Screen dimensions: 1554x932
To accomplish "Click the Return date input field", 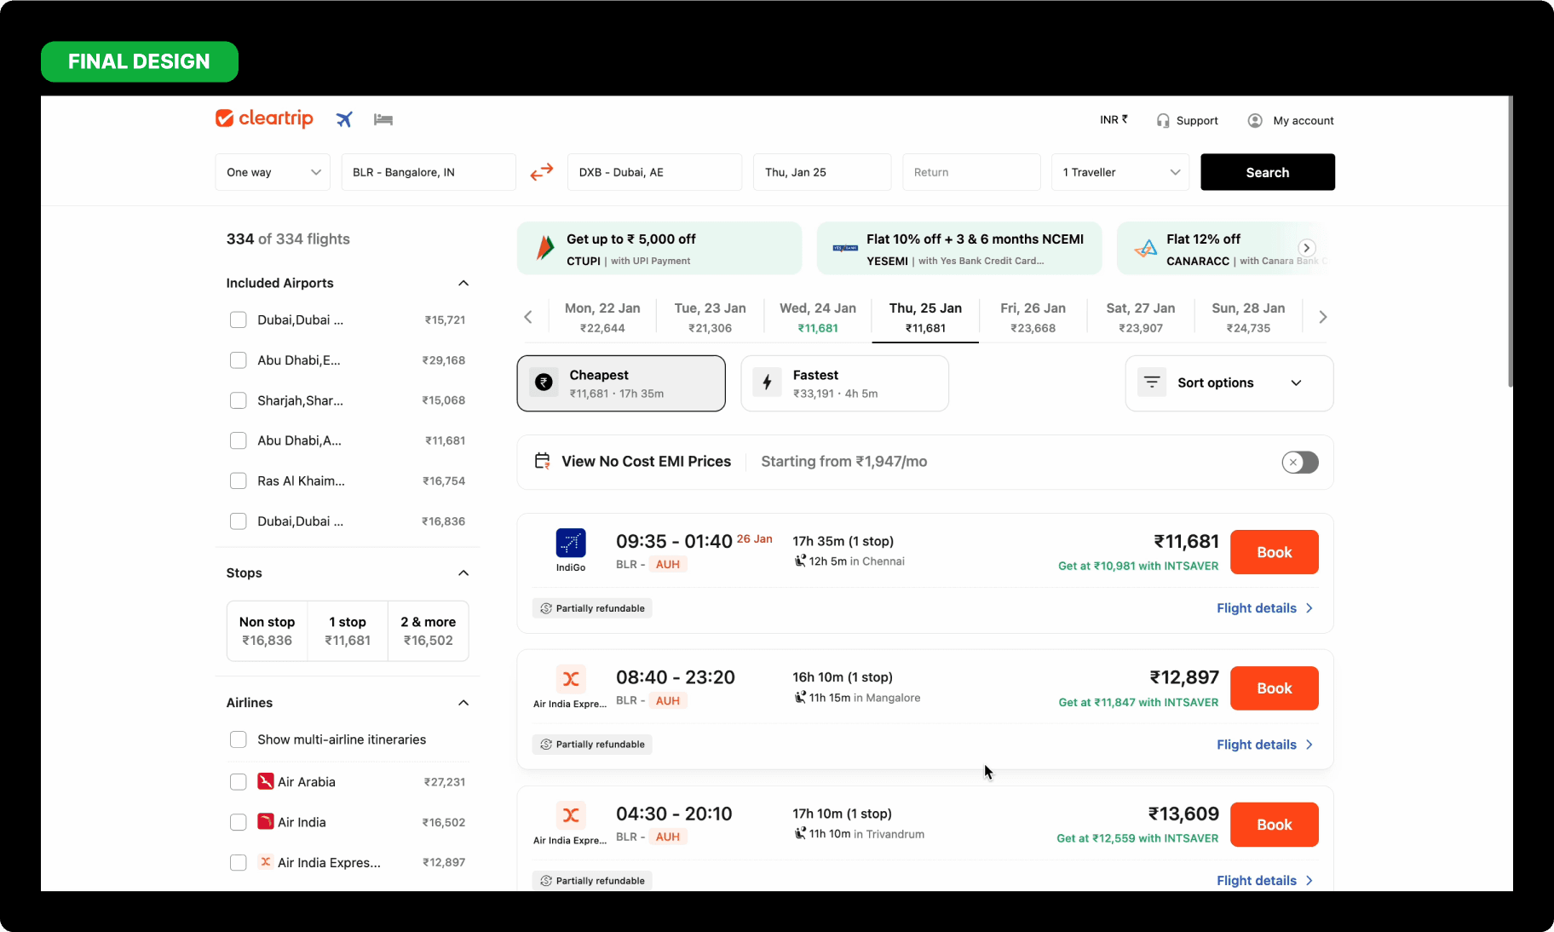I will (x=971, y=172).
